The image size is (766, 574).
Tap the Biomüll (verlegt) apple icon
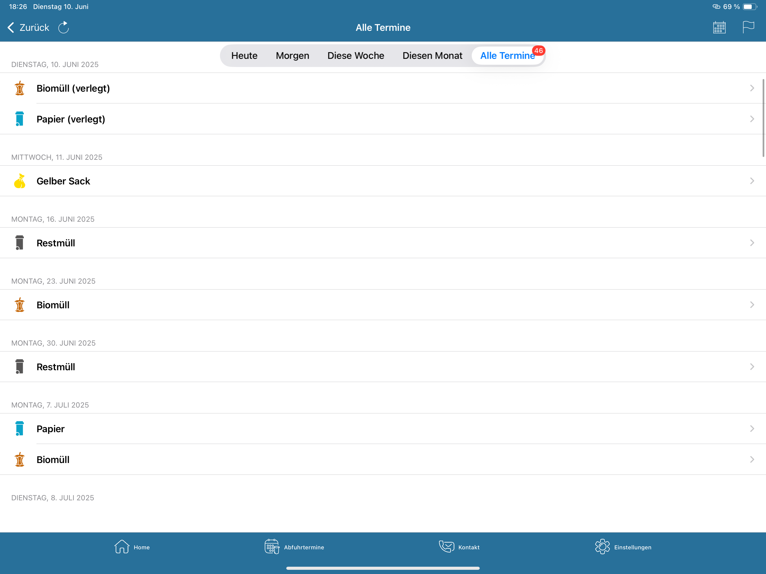(x=20, y=88)
